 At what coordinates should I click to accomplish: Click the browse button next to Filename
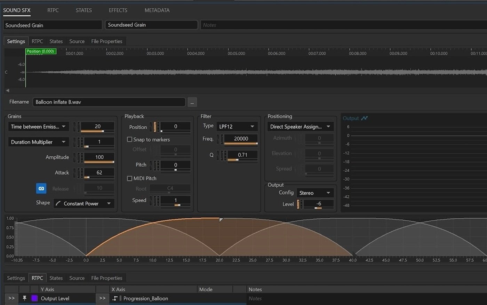click(192, 102)
